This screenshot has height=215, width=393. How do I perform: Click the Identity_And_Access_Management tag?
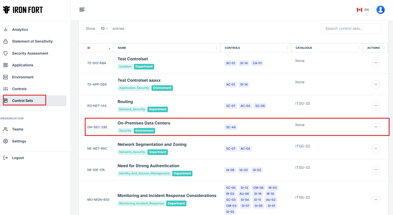click(144, 174)
